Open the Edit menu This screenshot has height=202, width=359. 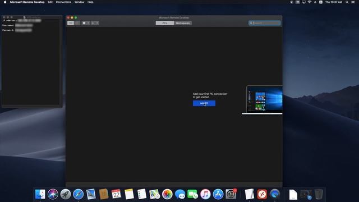(x=50, y=2)
